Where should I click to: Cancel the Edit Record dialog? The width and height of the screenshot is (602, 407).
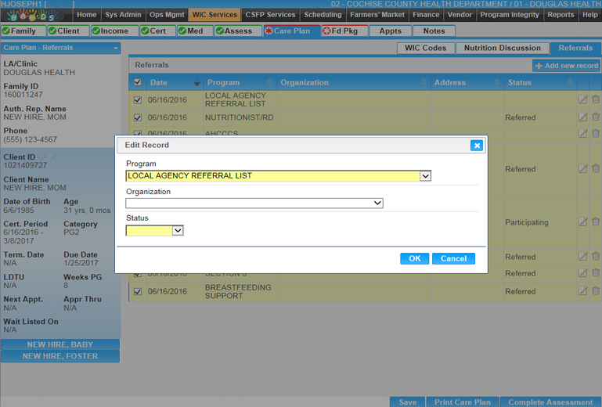click(453, 258)
